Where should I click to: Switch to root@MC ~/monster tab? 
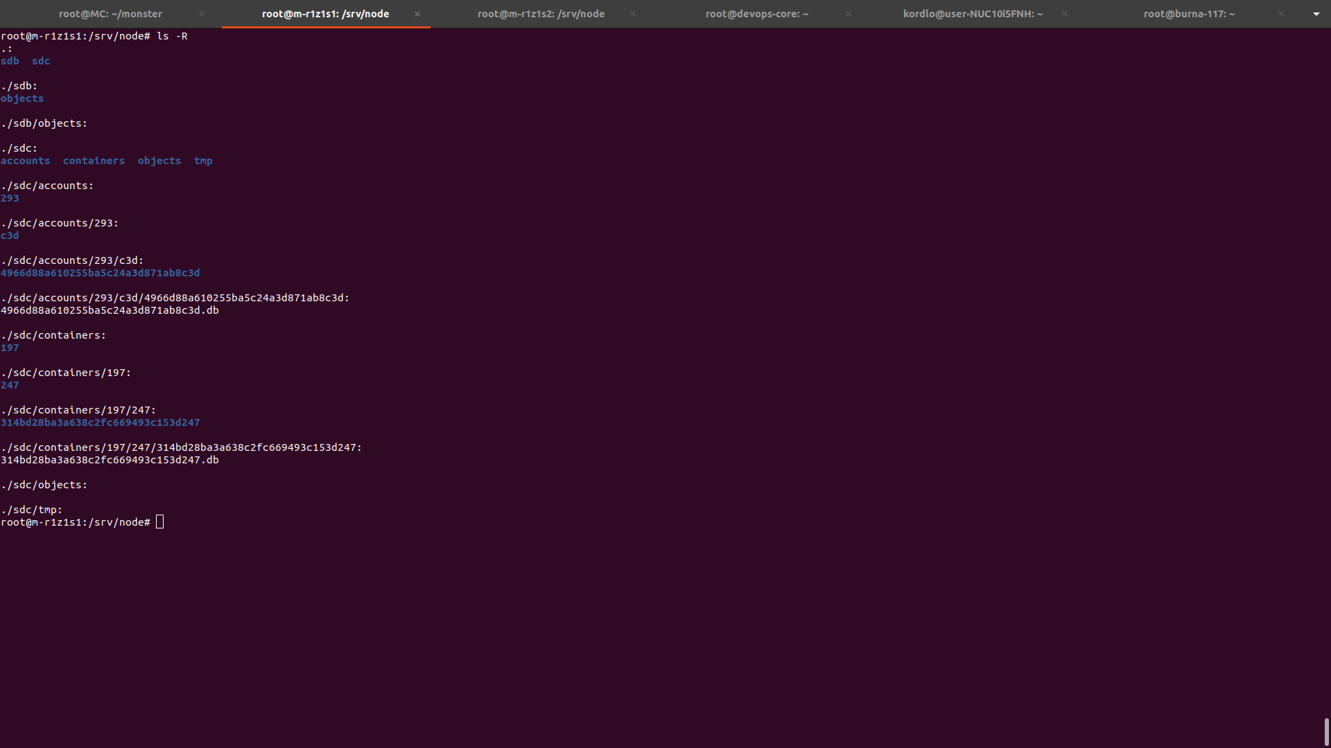[110, 14]
